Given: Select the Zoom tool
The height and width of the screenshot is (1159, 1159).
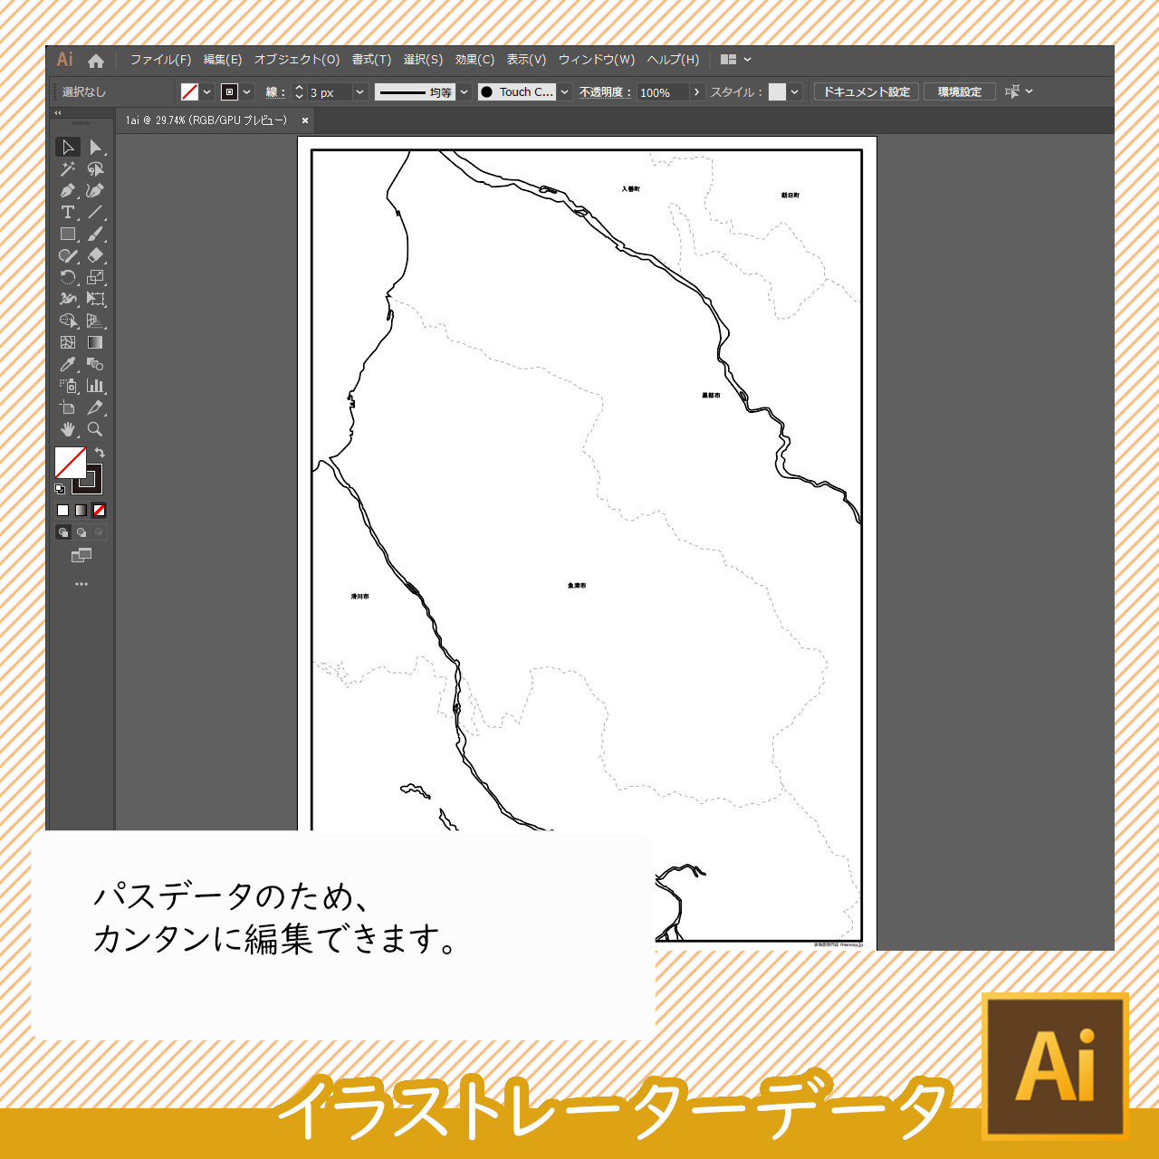Looking at the screenshot, I should tap(95, 429).
